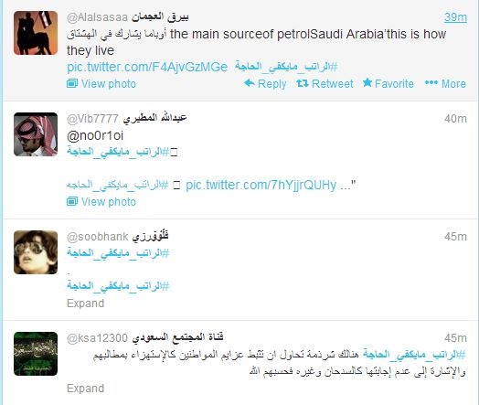This screenshot has width=479, height=405.
Task: Open @soobhank sunglasses child avatar
Action: tap(36, 252)
